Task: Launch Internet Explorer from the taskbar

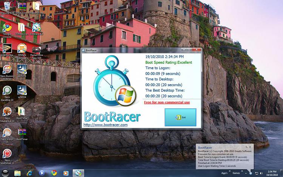Action: [x=29, y=173]
